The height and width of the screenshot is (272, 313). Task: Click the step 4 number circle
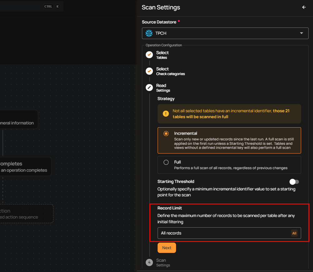(x=149, y=262)
